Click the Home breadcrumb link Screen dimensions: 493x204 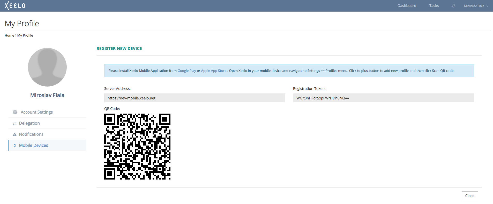coord(9,35)
